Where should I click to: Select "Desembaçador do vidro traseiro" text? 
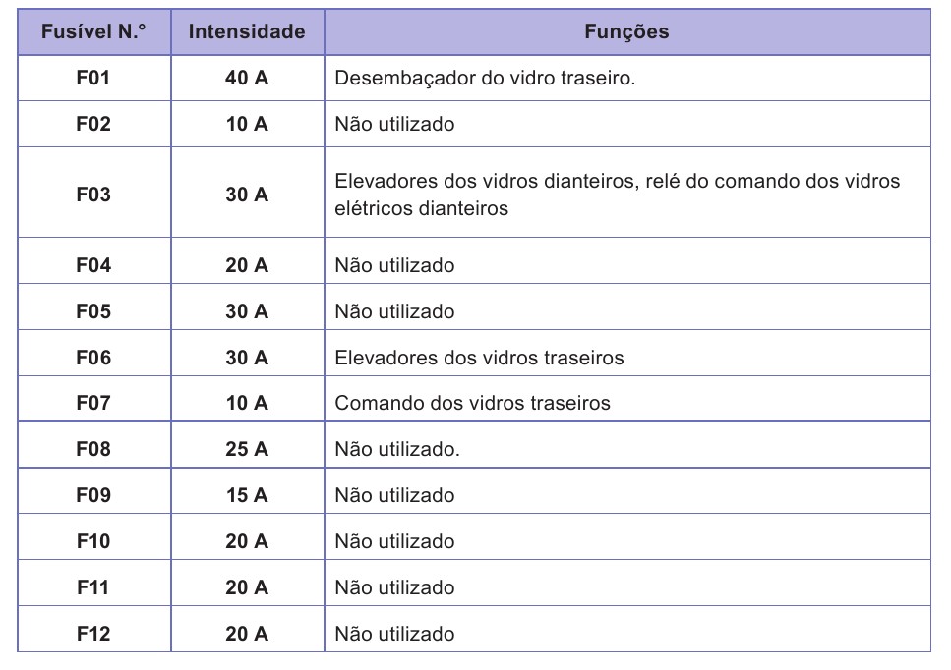tap(485, 79)
